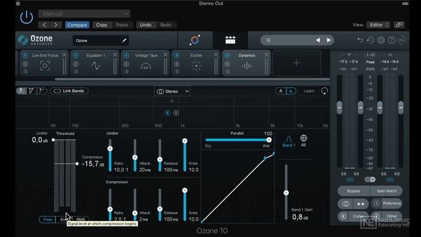Viewport: 421px width, 237px height.
Task: Toggle the I/O meter button
Action: click(x=370, y=55)
